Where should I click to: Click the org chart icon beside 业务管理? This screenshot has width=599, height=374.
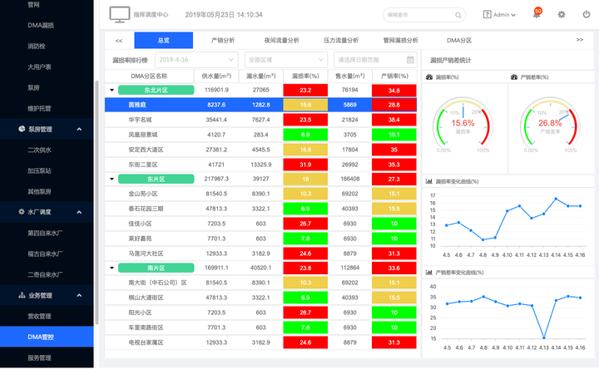pyautogui.click(x=22, y=295)
